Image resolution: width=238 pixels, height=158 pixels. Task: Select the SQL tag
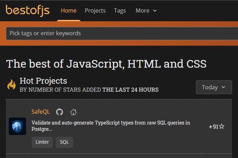click(x=64, y=142)
